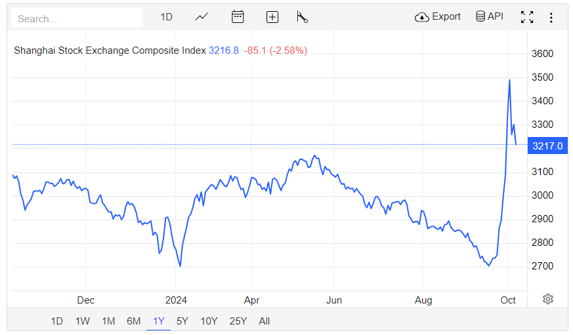Choose the 10Y time range

(x=209, y=321)
